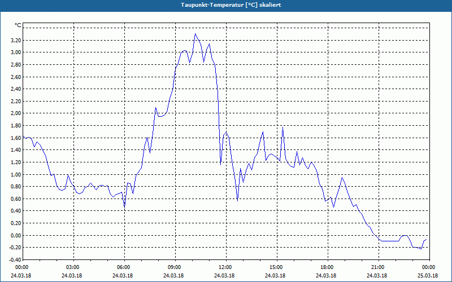Click the 3,20 y-axis label
Image resolution: width=452 pixels, height=282 pixels.
[15, 40]
